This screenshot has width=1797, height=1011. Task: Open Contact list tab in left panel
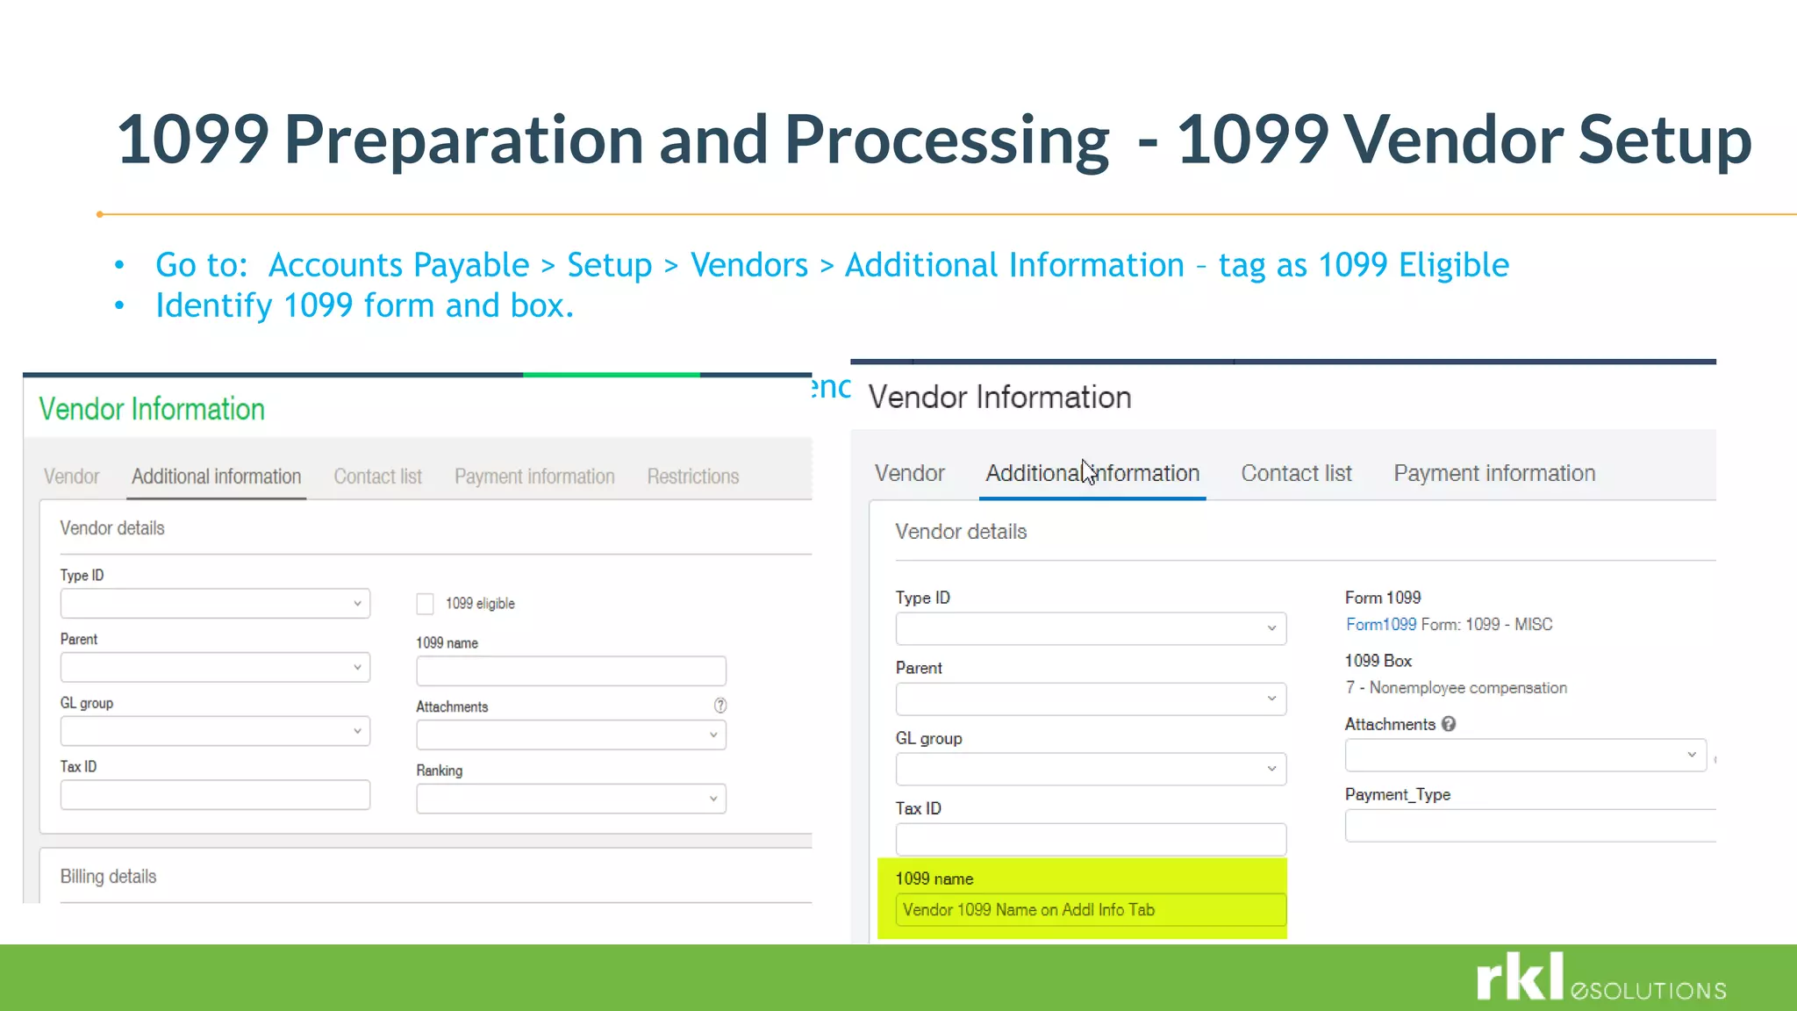378,477
